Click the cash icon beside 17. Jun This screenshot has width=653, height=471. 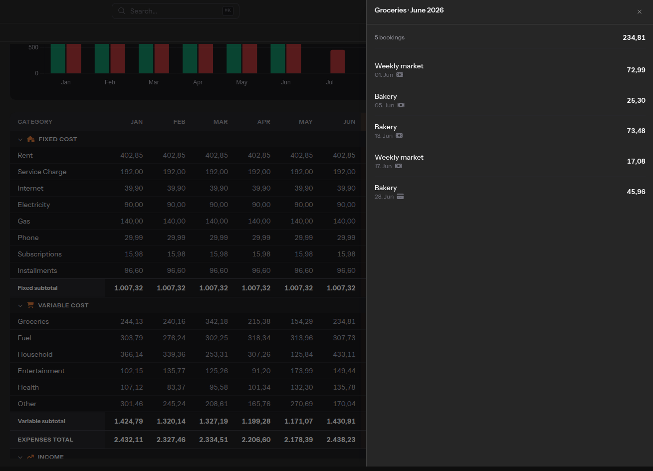click(x=398, y=166)
